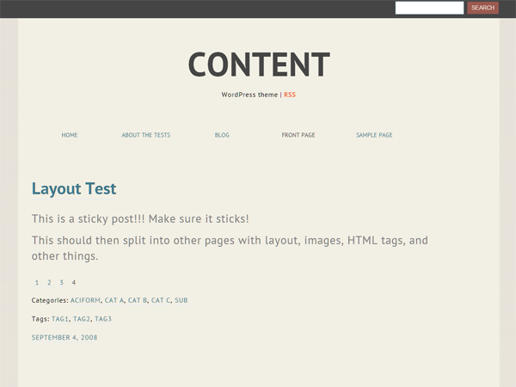Open the CONTENT site title
Screen dimensions: 516x387
(x=259, y=64)
